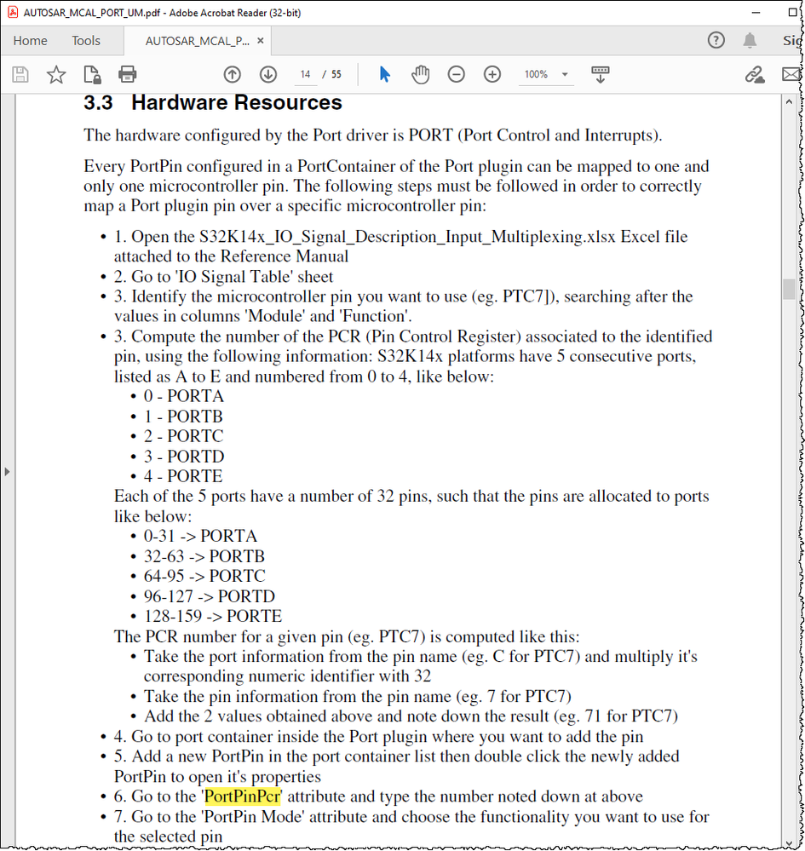The height and width of the screenshot is (851, 805).
Task: Click the '0 - PORTA' list item
Action: point(183,396)
